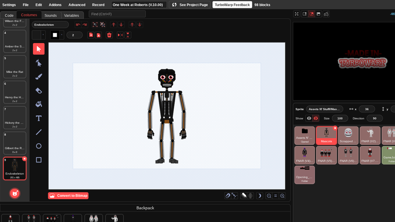Click the costume name field Endoskeleton

[x=50, y=25]
